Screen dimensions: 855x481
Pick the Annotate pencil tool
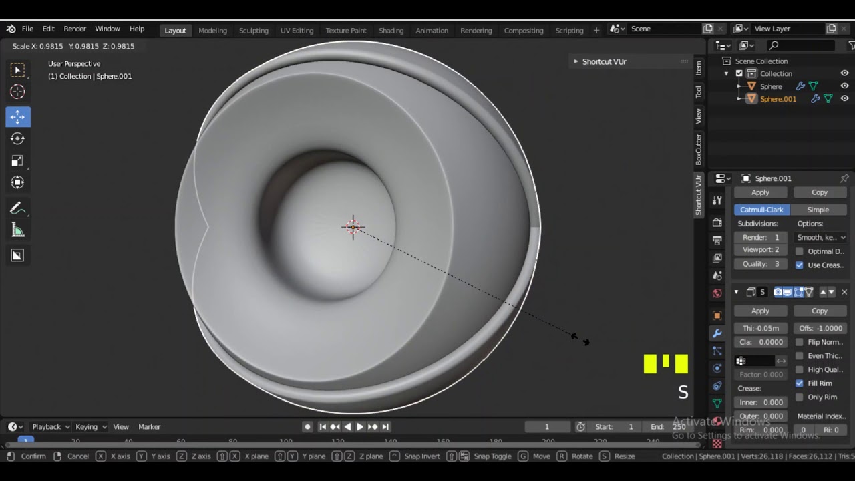(17, 208)
